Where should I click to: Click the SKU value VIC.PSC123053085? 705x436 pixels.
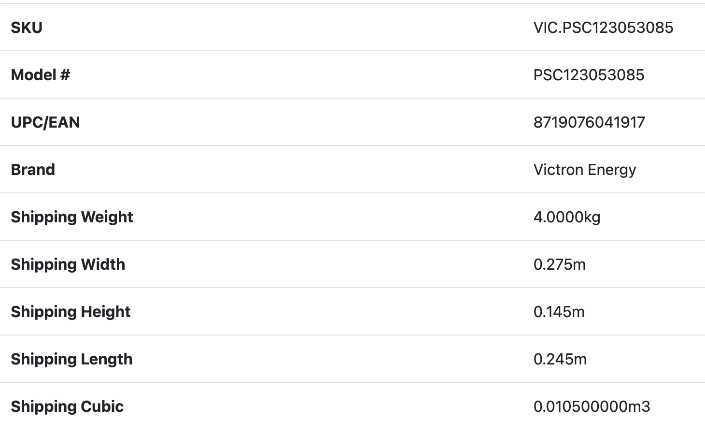(x=603, y=28)
